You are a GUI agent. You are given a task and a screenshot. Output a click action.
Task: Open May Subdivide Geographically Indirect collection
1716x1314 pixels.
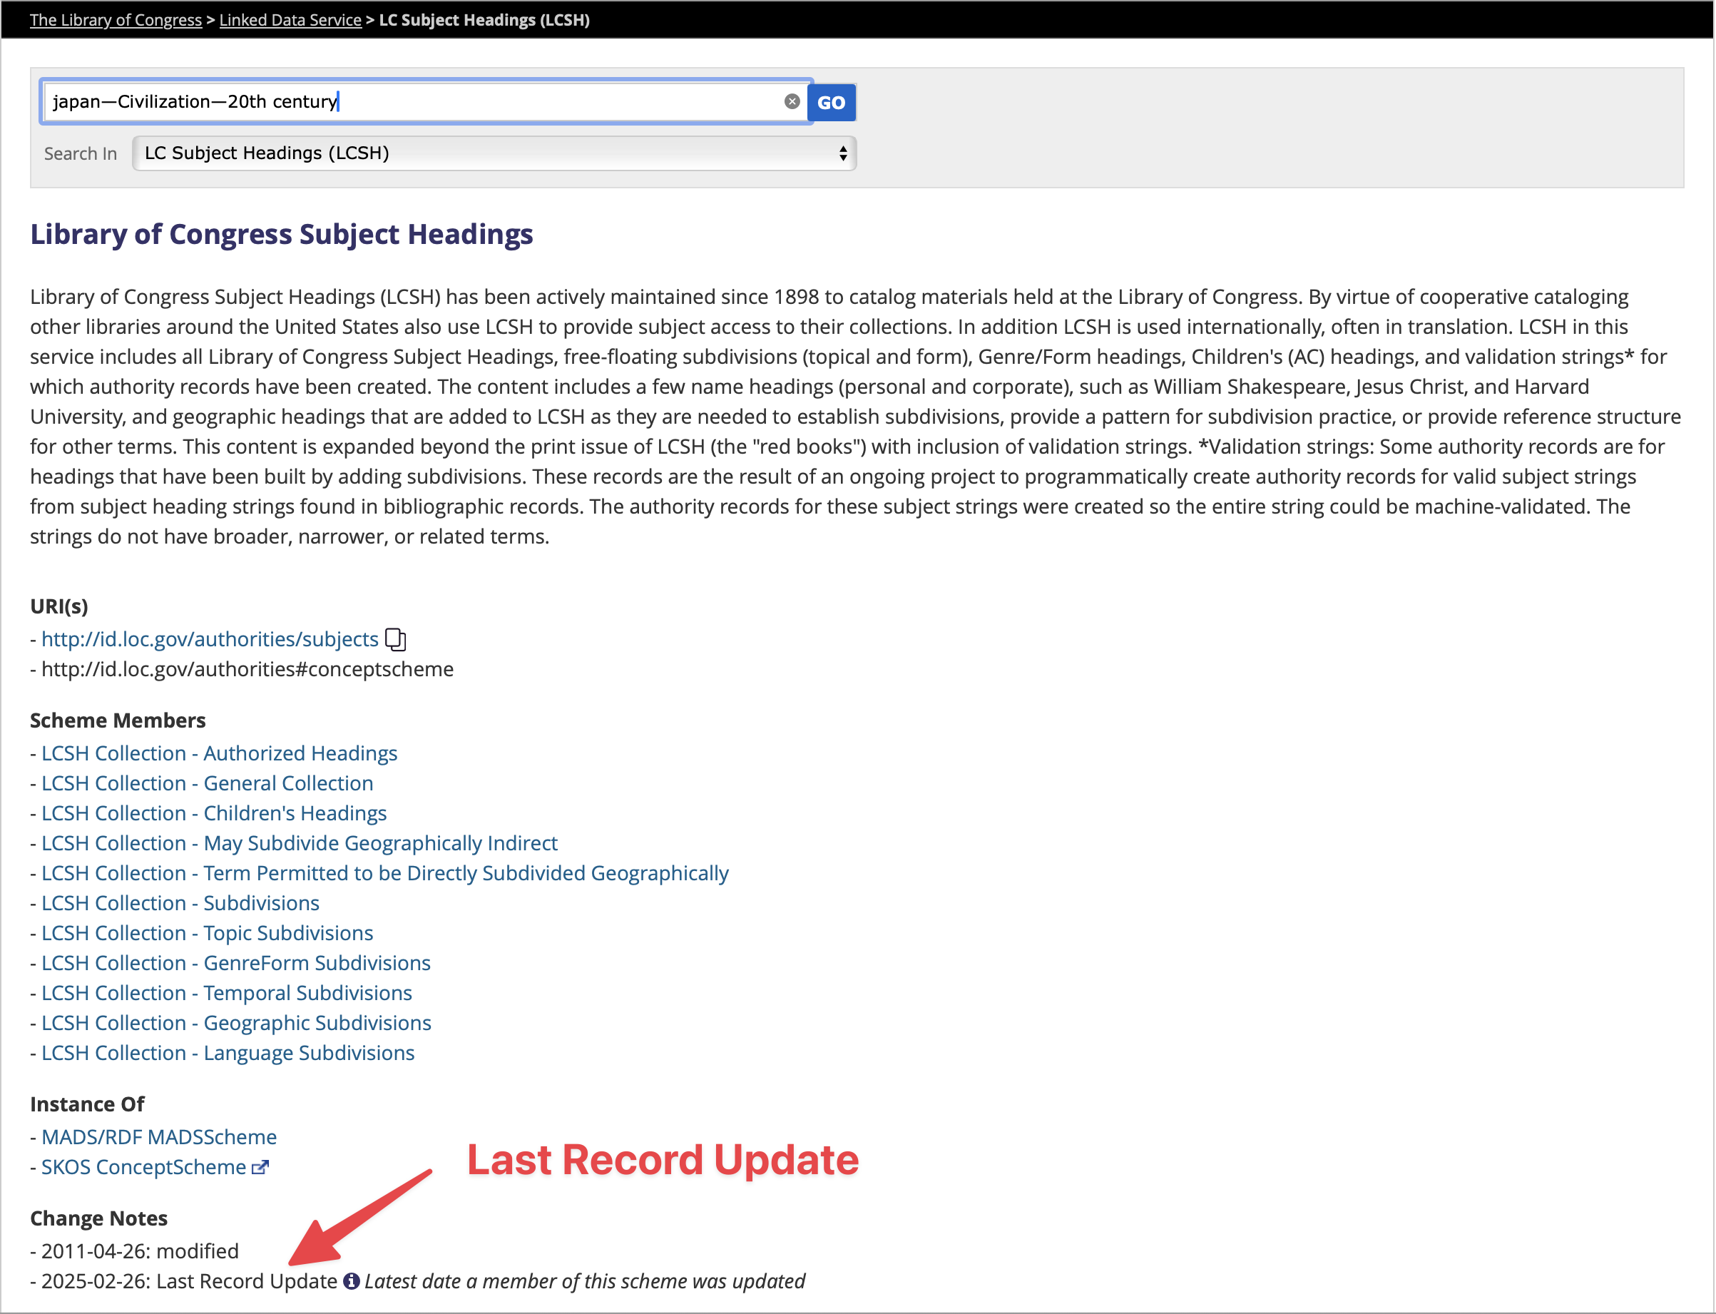pos(300,843)
